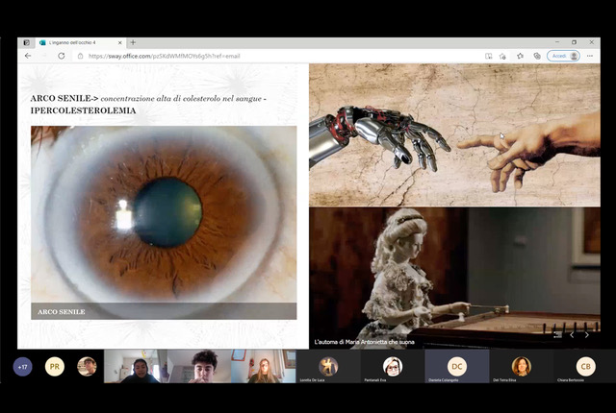The image size is (616, 413).
Task: Select Del Terra Elisa participant tile
Action: 522,366
